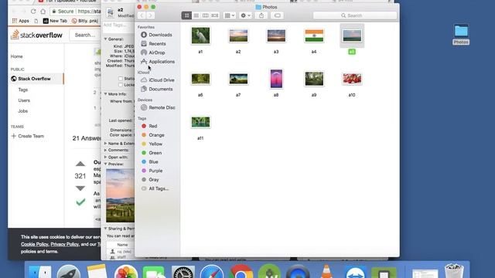Select the a2 landscape photo thumbnail
This screenshot has height=278, width=495.
point(238,36)
